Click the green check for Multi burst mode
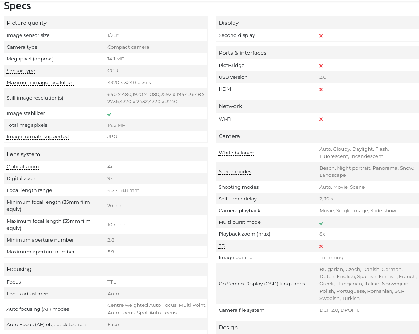This screenshot has width=419, height=334. click(321, 223)
